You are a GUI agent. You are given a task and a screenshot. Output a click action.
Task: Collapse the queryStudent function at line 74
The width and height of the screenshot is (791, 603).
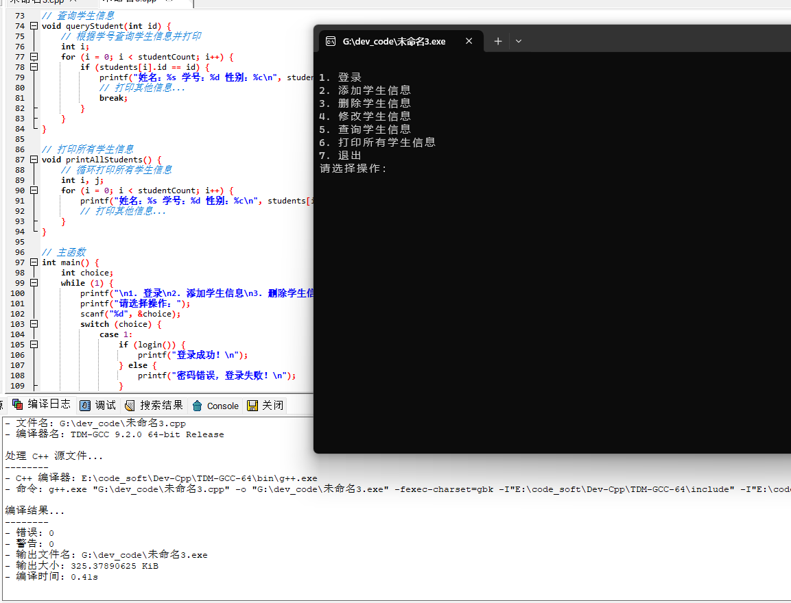(34, 25)
